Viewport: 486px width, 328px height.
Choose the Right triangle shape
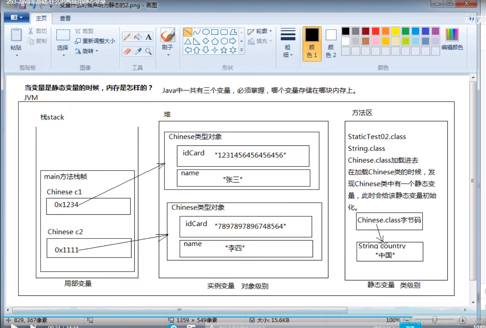point(197,41)
